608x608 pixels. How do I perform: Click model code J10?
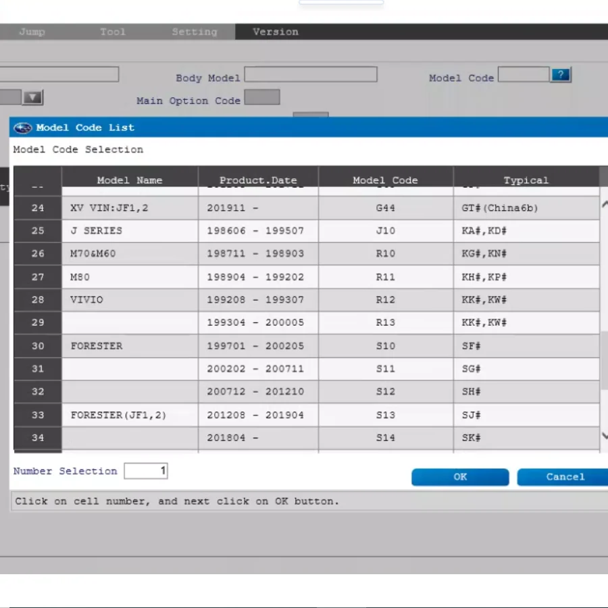pyautogui.click(x=386, y=231)
